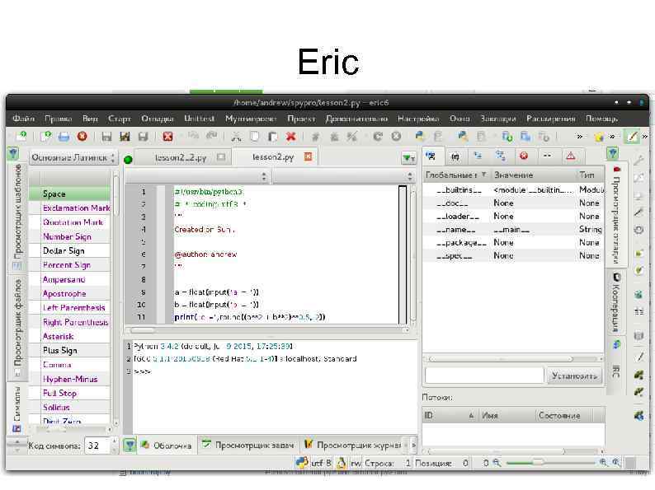Click the copy toolbar icon
Screen dimensions: 655x490
(254, 137)
